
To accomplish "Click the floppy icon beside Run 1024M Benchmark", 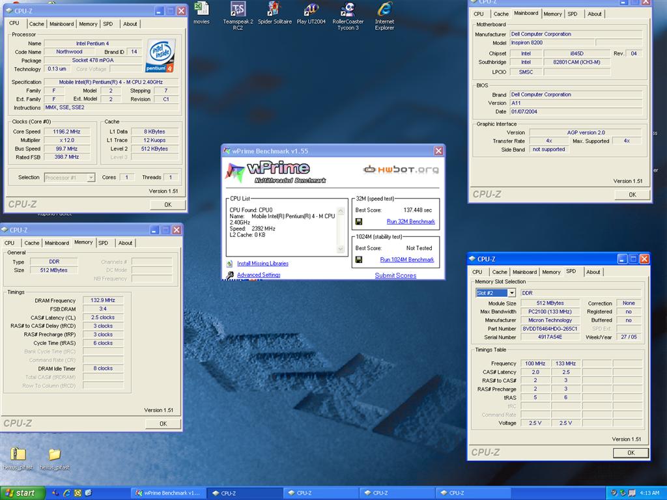I will tap(359, 259).
